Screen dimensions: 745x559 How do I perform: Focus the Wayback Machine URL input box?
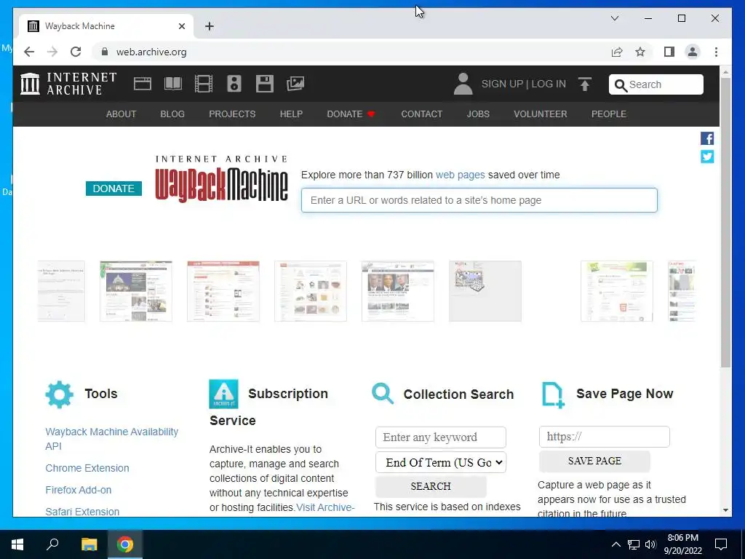479,200
